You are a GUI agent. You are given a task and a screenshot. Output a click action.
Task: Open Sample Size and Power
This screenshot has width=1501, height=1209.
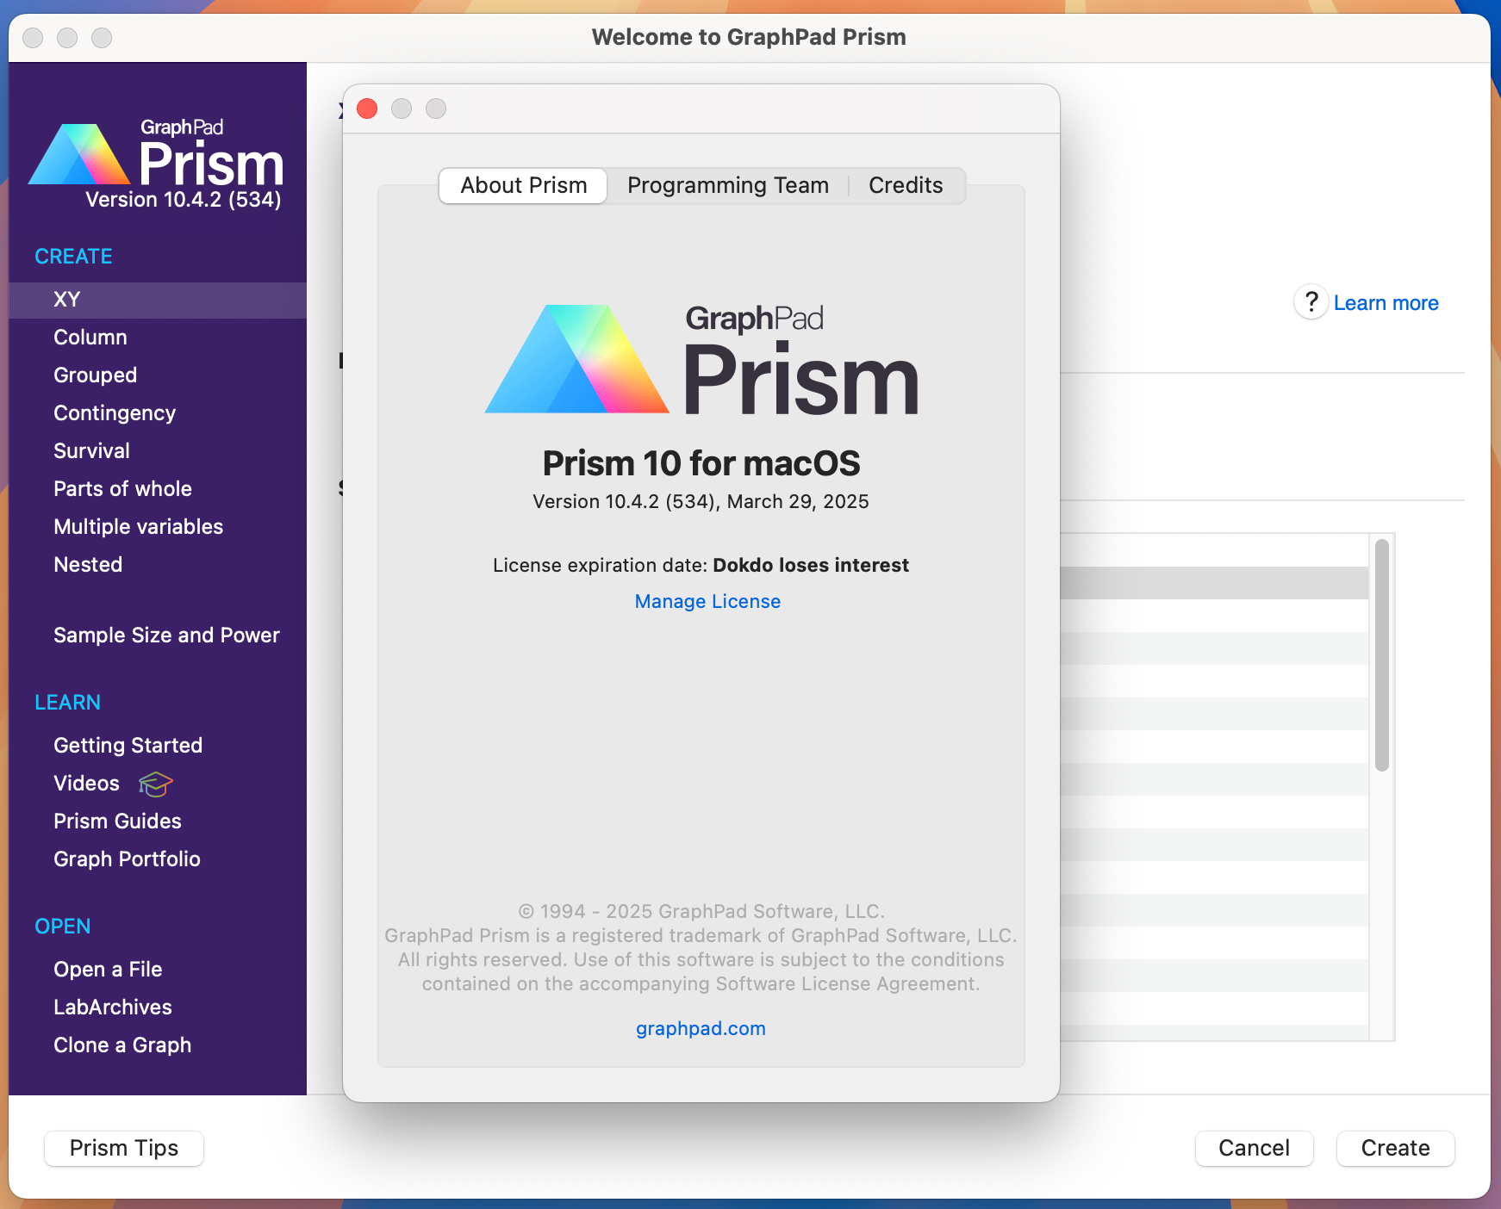coord(166,635)
